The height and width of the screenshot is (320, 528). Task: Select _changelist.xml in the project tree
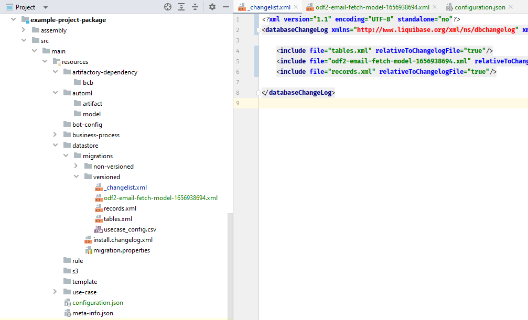tap(125, 187)
